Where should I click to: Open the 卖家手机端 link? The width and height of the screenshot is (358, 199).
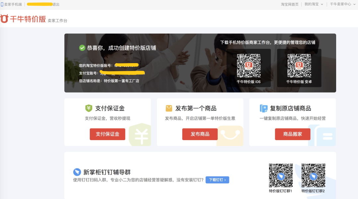coord(13,4)
